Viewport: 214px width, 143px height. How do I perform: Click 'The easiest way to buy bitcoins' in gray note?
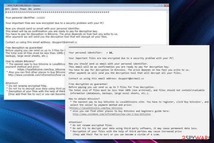pos(139,102)
